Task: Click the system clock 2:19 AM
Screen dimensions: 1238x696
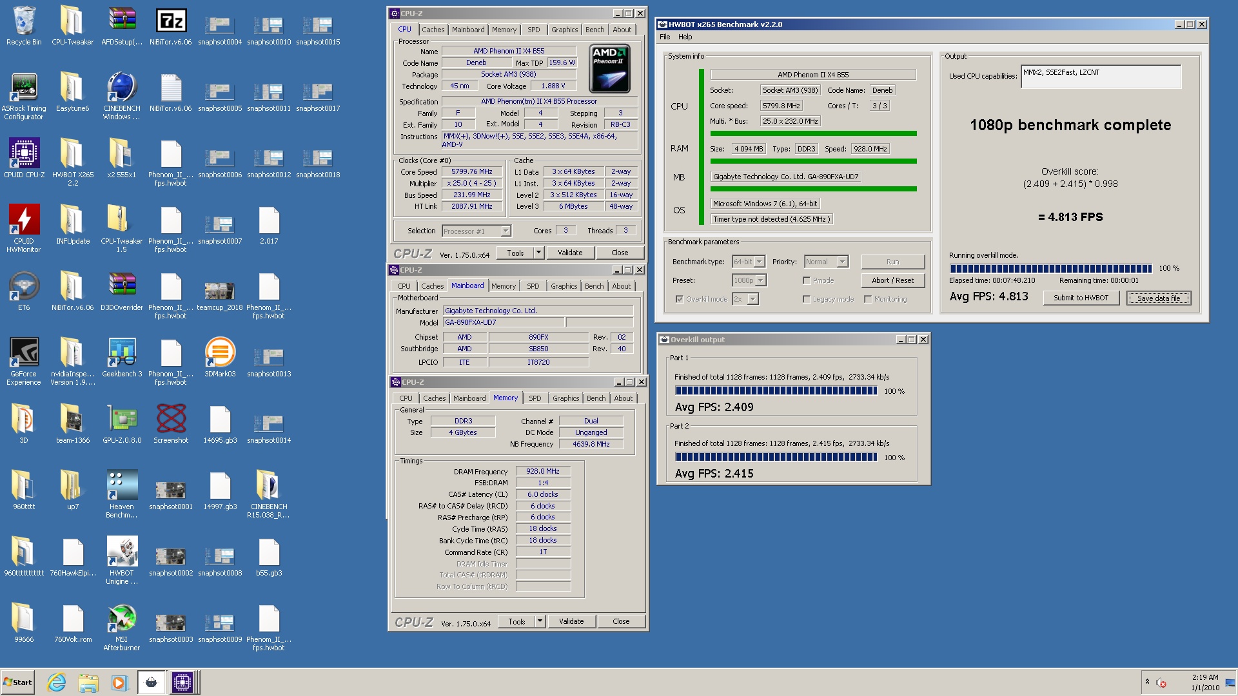Action: tap(1205, 677)
